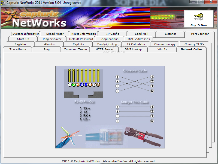The width and height of the screenshot is (218, 164).
Task: Click the copyright notice at bottom
Action: (109, 161)
